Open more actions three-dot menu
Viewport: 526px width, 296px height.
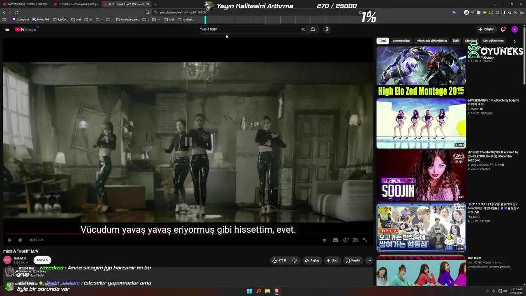point(369,260)
